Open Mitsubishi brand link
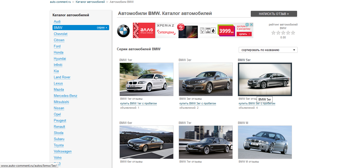Image resolution: width=345 pixels, height=168 pixels. click(61, 102)
